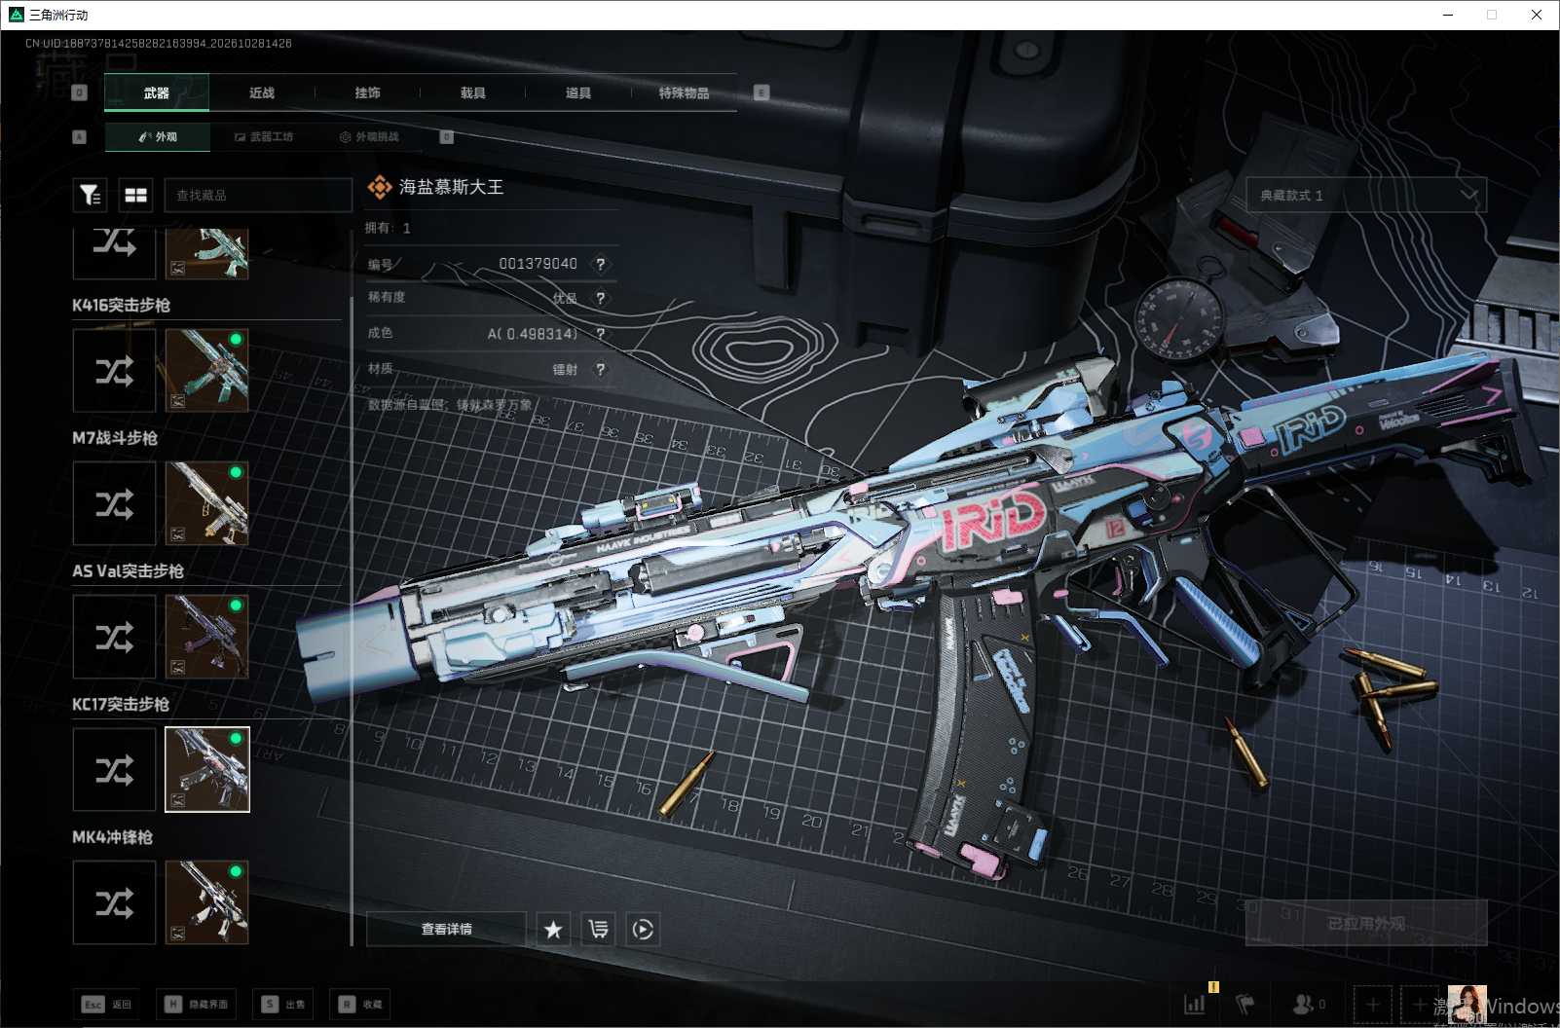Select random skin shuffle for MK4冲锋枪
Viewport: 1560px width, 1028px height.
115,902
